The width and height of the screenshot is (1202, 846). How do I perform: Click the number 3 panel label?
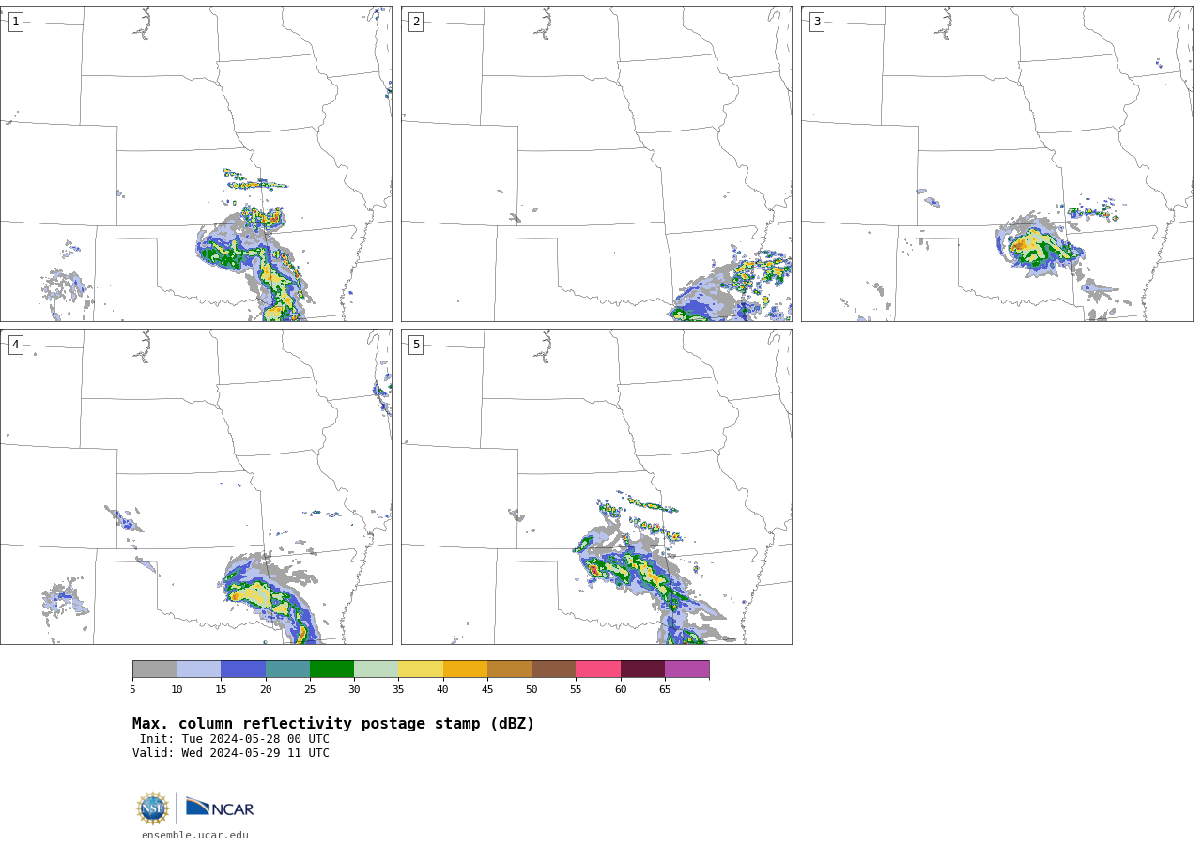tap(816, 22)
